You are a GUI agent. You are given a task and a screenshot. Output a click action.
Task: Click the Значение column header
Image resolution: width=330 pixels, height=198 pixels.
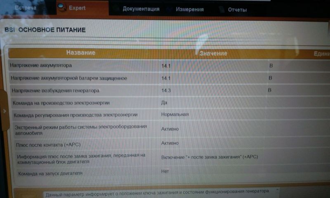(x=213, y=54)
